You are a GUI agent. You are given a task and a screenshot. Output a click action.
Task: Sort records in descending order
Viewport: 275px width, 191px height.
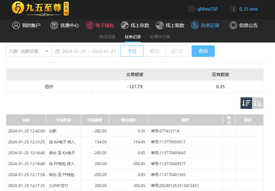click(246, 103)
